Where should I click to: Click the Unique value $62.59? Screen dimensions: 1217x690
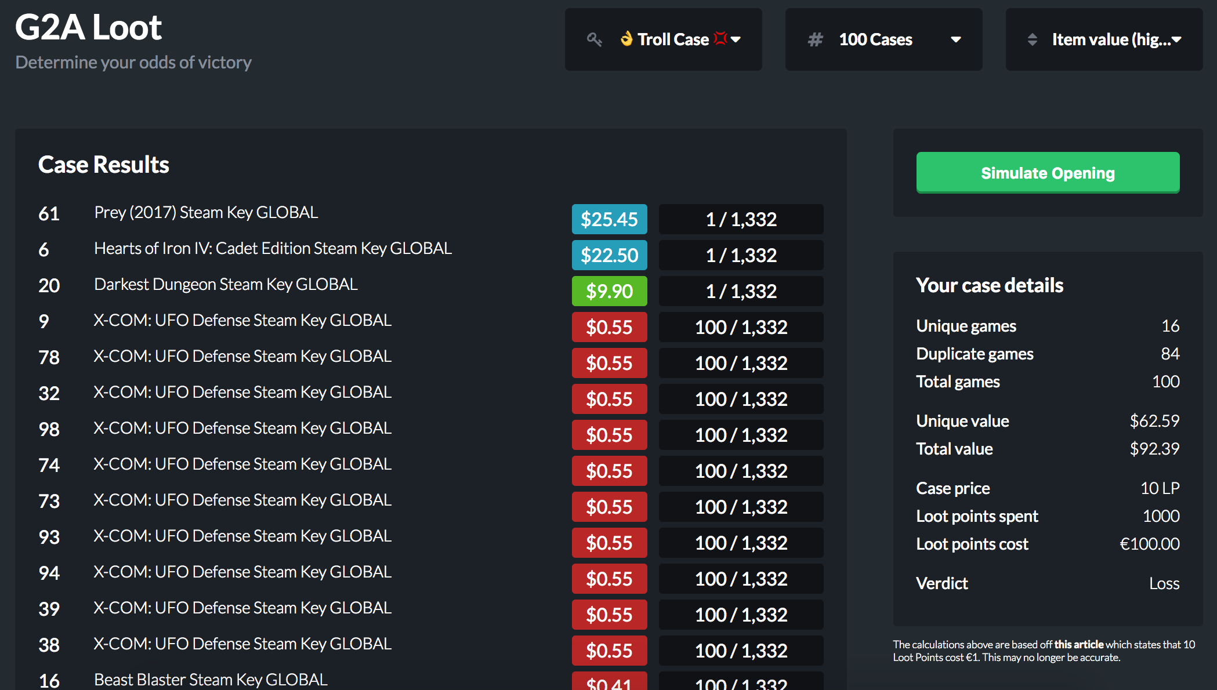coord(1154,421)
